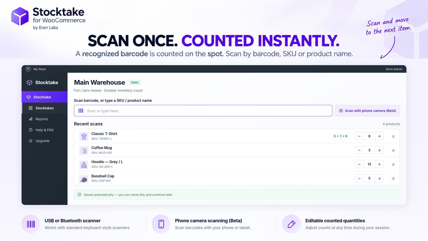Click the editable quantities pencil icon
Screen dimensions: 428x241
pos(291,224)
